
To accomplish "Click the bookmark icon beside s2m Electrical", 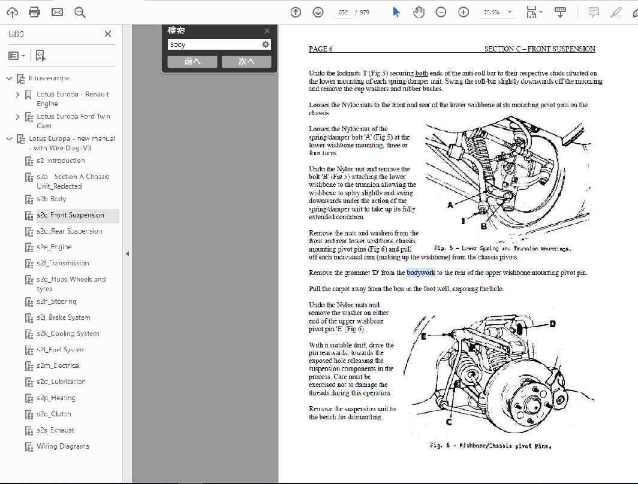I will [x=29, y=366].
